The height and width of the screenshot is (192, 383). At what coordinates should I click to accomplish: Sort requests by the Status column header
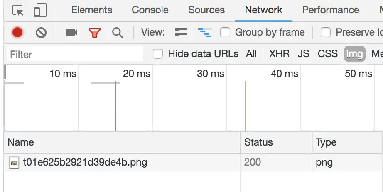[x=276, y=142]
